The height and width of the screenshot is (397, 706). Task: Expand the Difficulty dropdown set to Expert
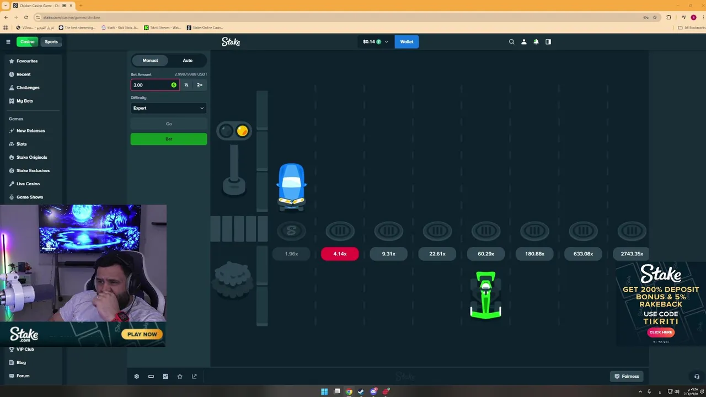click(x=169, y=108)
